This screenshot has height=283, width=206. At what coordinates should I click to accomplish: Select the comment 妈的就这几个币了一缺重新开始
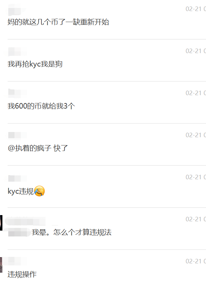58,22
